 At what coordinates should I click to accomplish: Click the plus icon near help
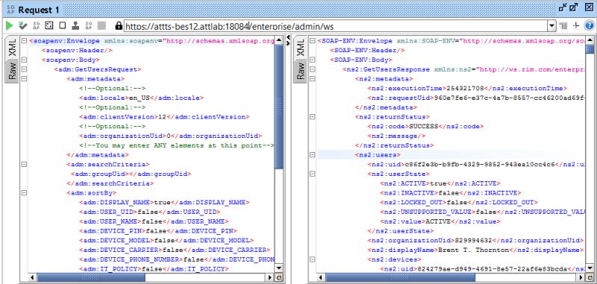point(576,25)
